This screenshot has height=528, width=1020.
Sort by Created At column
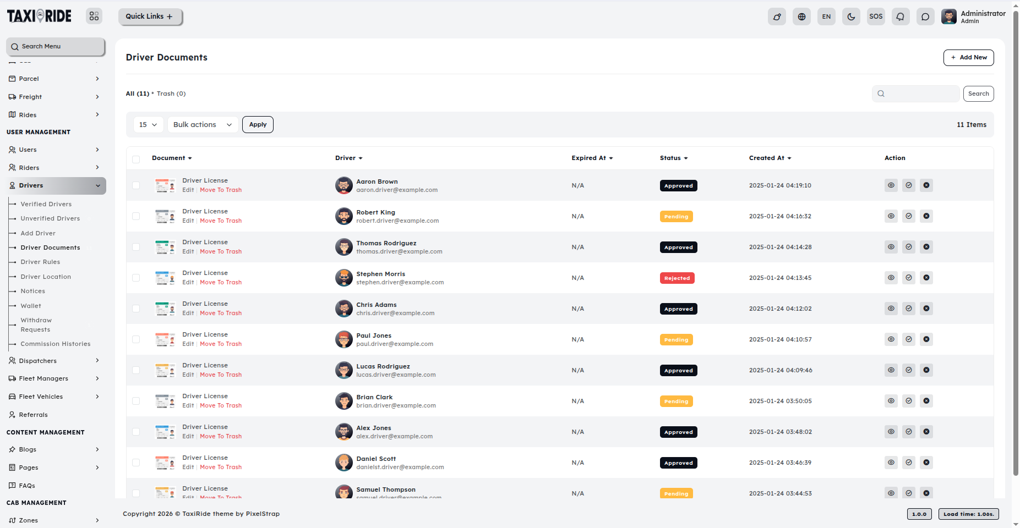coord(770,158)
